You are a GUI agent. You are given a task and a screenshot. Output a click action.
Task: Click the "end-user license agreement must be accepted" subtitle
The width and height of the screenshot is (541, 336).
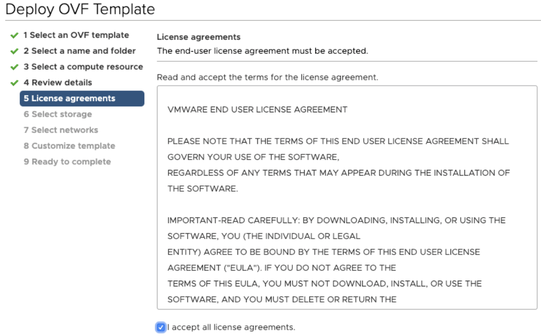click(262, 51)
